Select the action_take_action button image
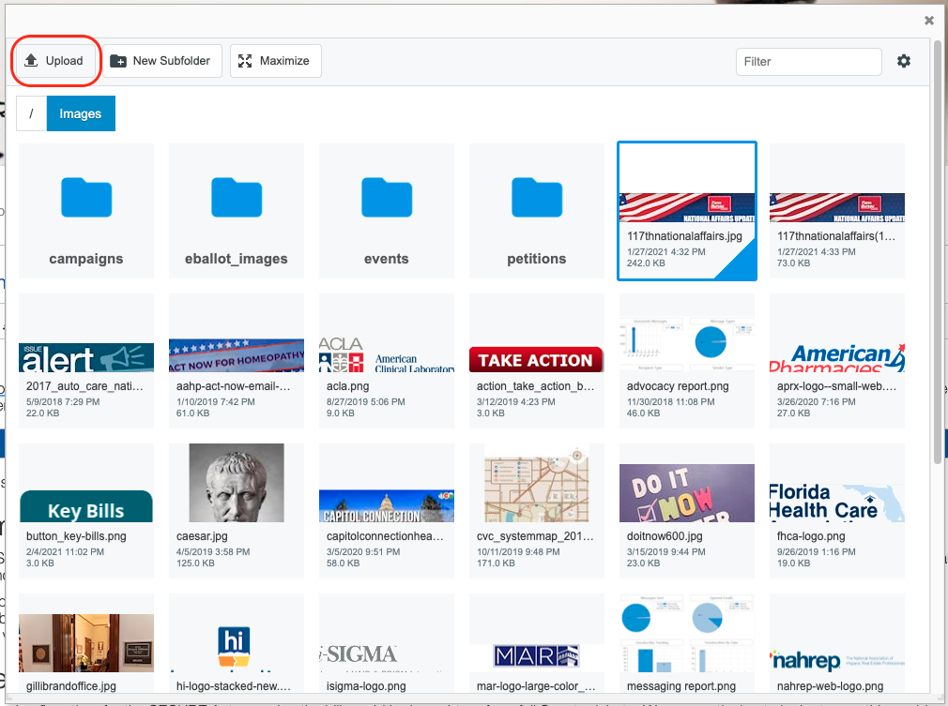This screenshot has height=706, width=948. 537,361
